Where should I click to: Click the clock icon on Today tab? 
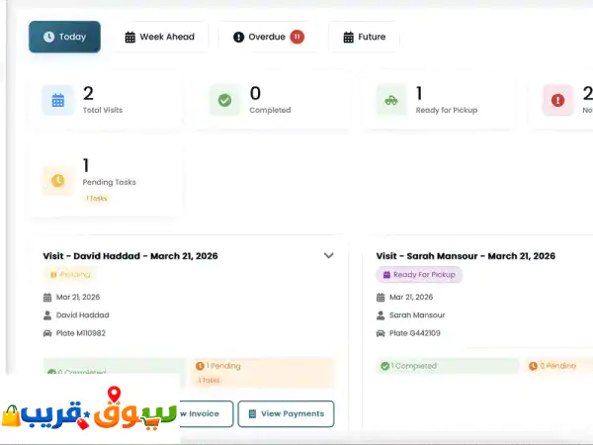tap(48, 37)
